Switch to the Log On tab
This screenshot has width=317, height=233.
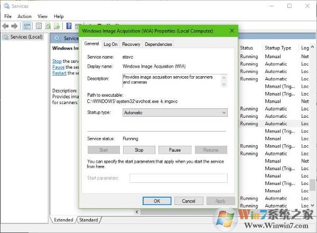[x=110, y=44]
